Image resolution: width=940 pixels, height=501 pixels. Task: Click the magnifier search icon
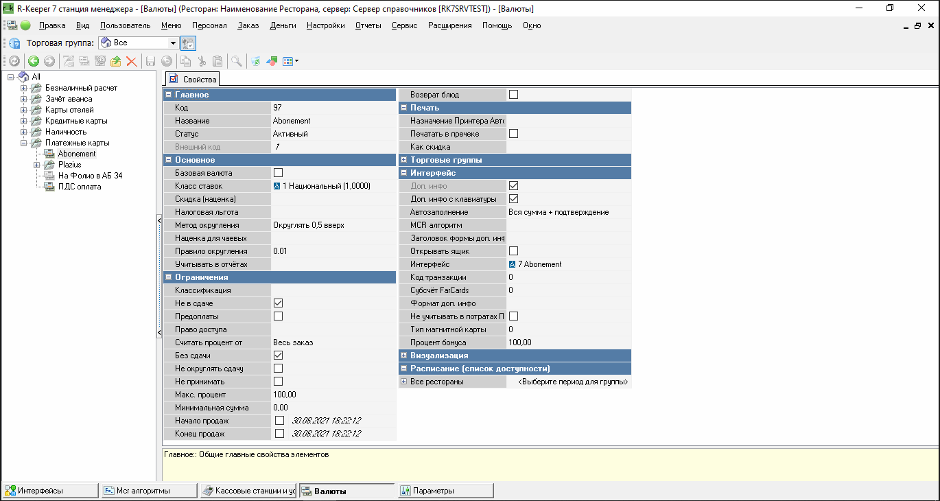click(x=236, y=61)
